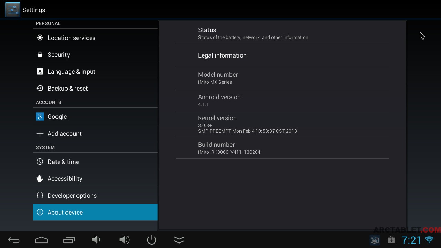Click the Security padlock icon
The height and width of the screenshot is (248, 441).
tap(40, 54)
